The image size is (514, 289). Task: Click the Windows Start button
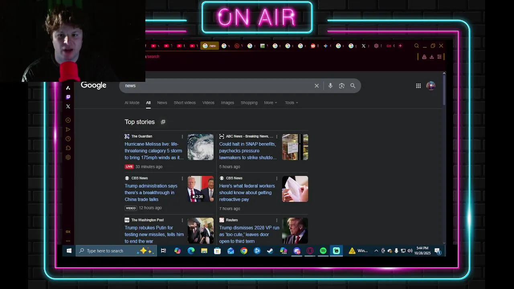(69, 251)
